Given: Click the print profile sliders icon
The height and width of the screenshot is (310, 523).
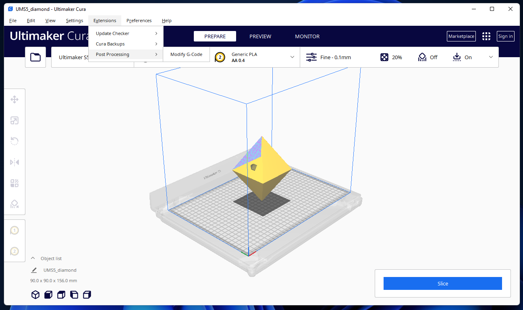Looking at the screenshot, I should click(311, 57).
